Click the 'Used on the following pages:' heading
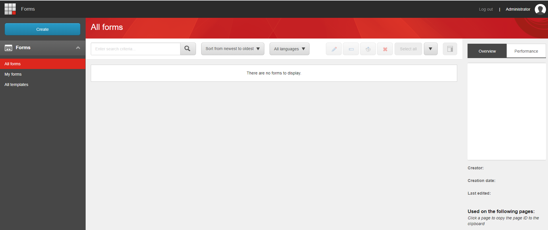 pyautogui.click(x=501, y=211)
